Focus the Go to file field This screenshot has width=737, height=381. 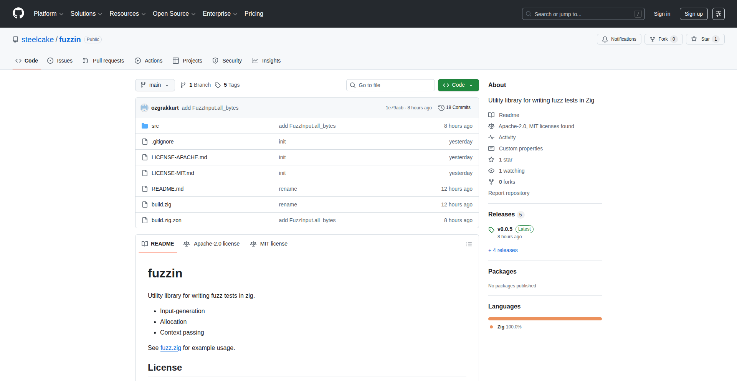(x=390, y=85)
